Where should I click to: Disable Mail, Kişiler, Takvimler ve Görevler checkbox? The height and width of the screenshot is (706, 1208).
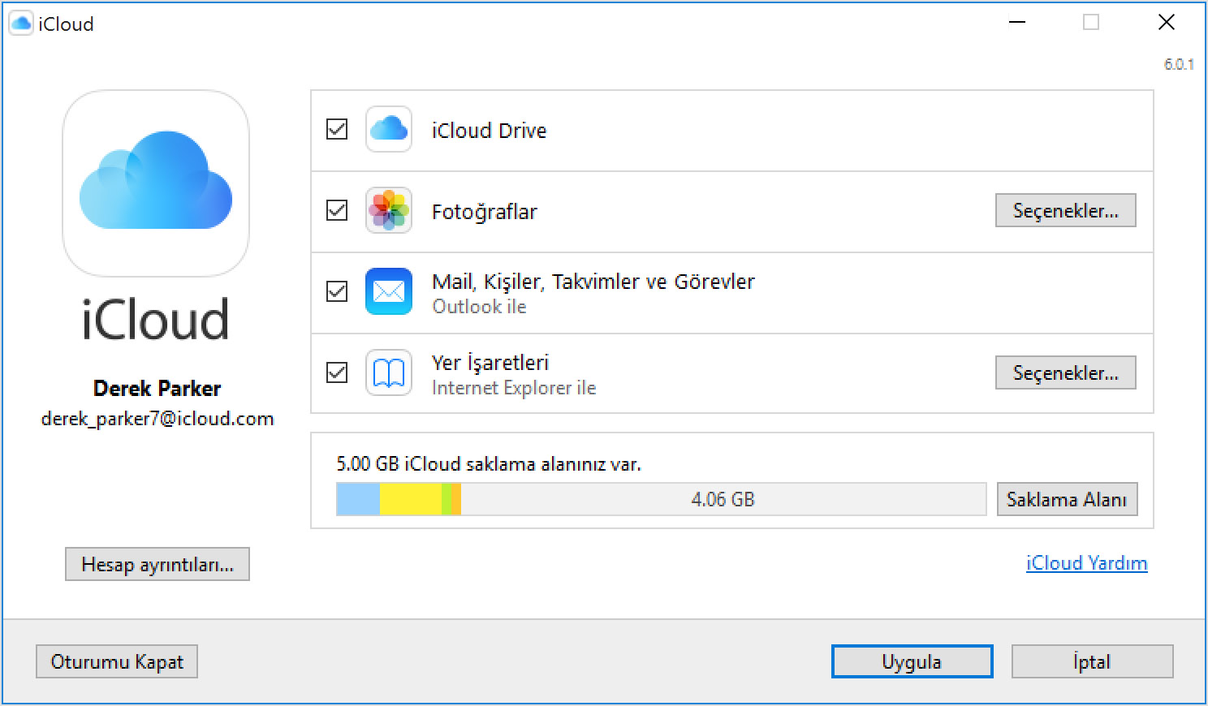click(x=337, y=291)
